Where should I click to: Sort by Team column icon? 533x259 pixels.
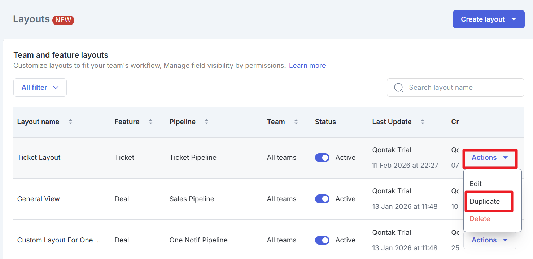click(296, 122)
